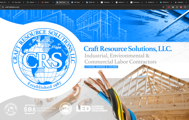Click the WOSB certification seal
The image size is (189, 120).
click(65, 109)
